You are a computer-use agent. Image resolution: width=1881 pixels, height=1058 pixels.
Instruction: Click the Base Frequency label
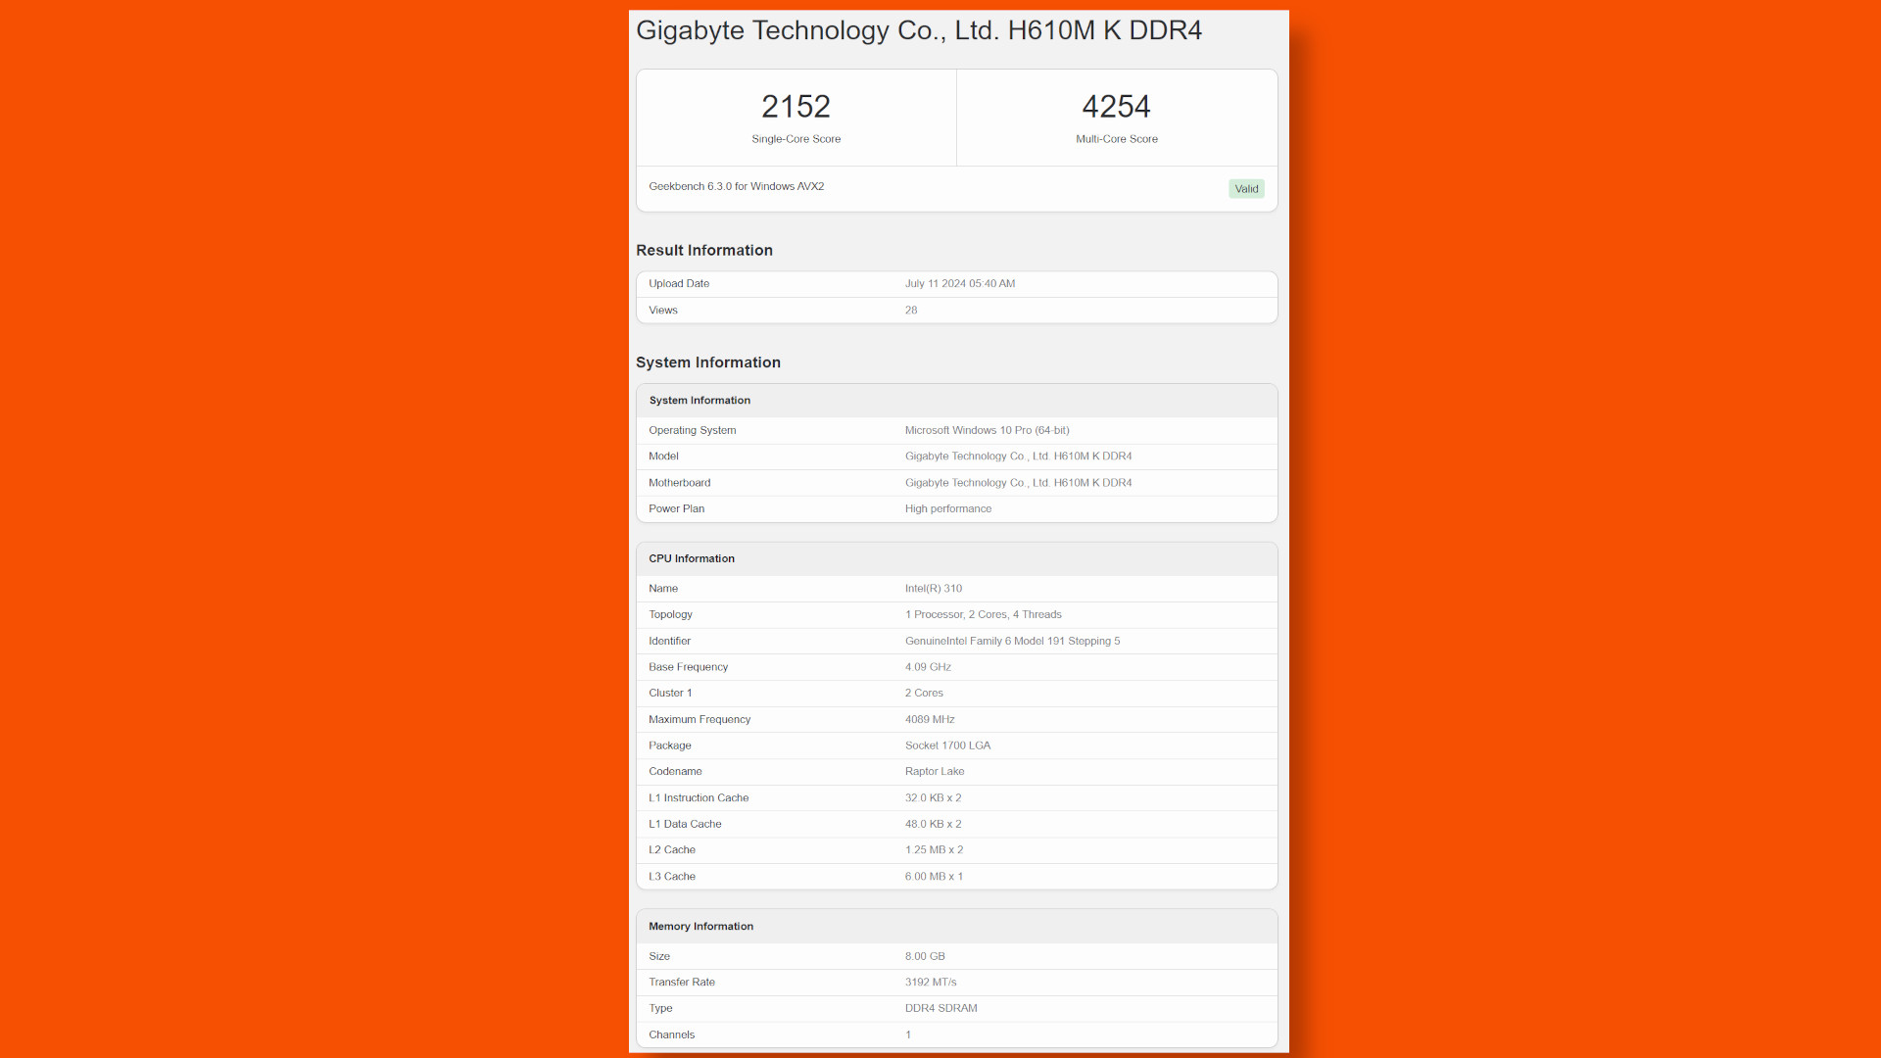[688, 667]
